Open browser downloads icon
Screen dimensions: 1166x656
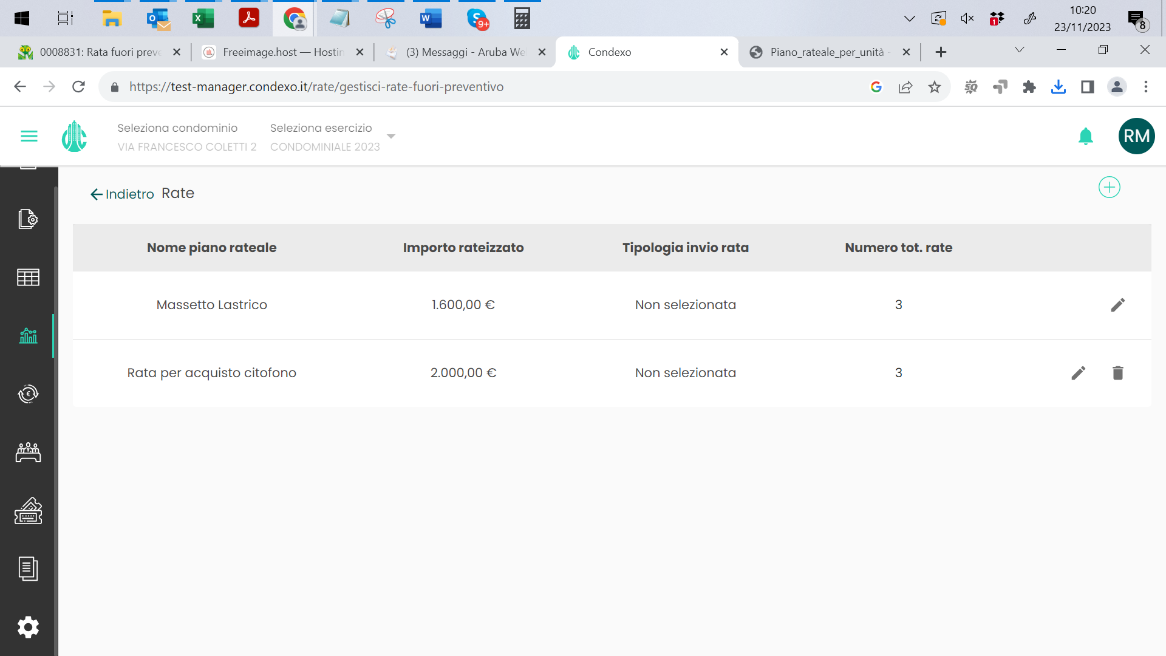1059,87
